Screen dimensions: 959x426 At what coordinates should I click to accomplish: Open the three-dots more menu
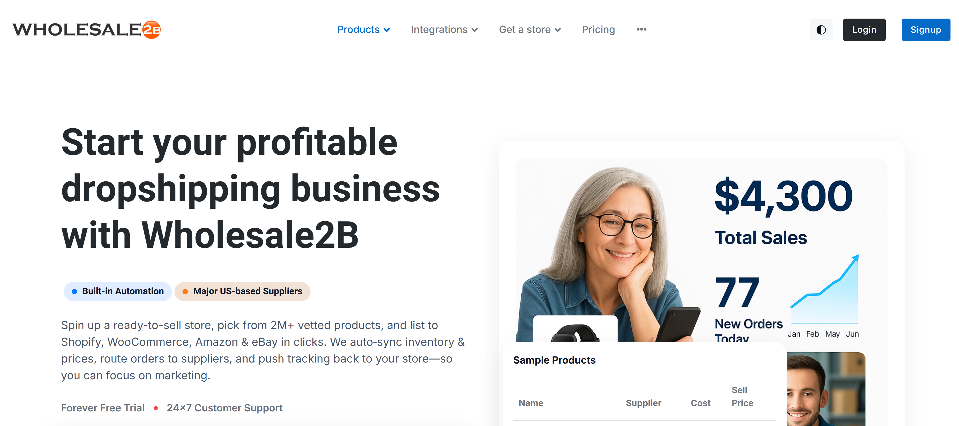(641, 29)
